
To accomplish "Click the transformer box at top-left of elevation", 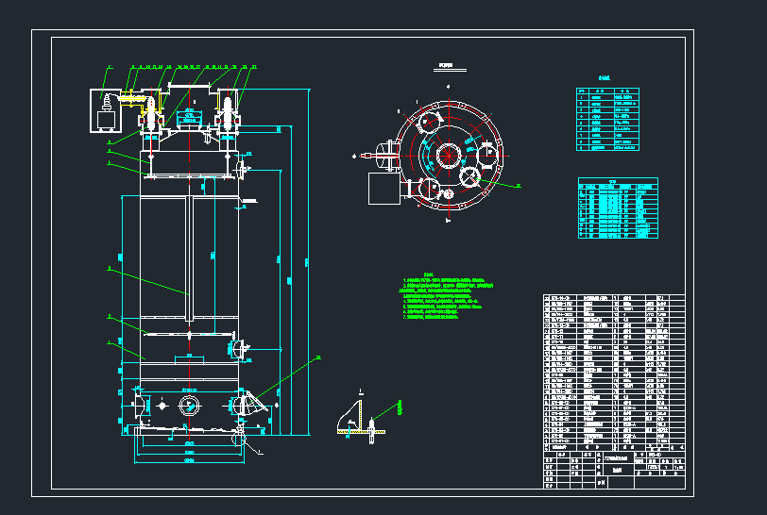I will click(105, 112).
